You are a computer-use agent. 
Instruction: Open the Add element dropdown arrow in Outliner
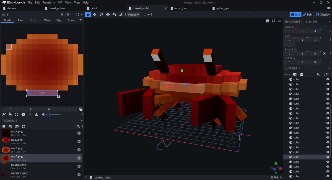[x=290, y=74]
